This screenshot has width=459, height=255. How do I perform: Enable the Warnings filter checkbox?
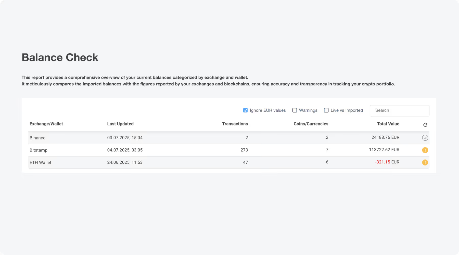pos(295,110)
